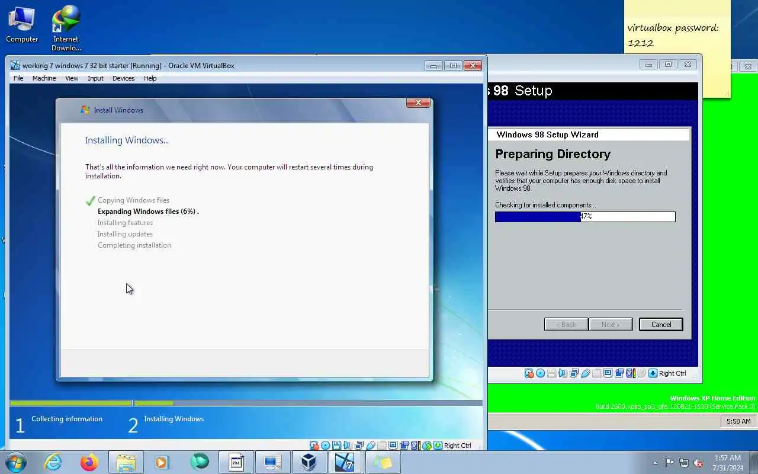This screenshot has height=474, width=758.
Task: Open audio indicator in Windows 7 VM status bar
Action: (347, 446)
